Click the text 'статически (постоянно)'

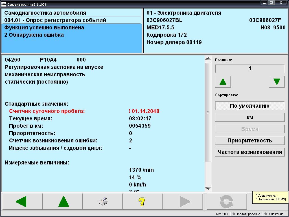pyautogui.click(x=36, y=82)
